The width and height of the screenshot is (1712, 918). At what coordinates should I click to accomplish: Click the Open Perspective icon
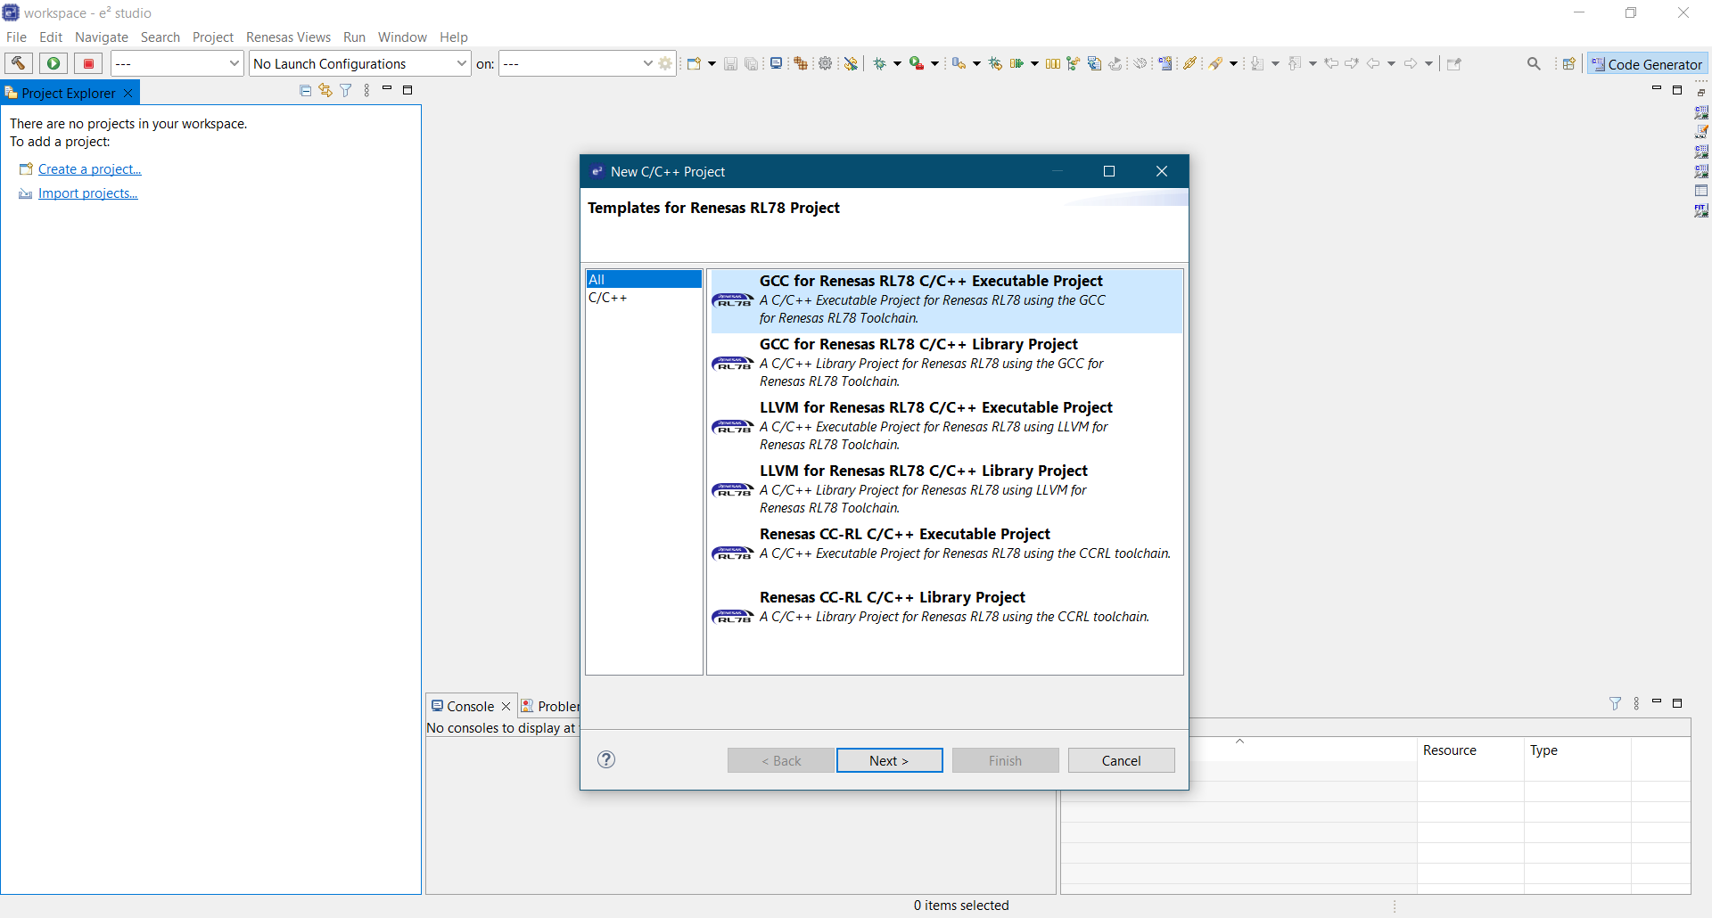(x=1568, y=63)
